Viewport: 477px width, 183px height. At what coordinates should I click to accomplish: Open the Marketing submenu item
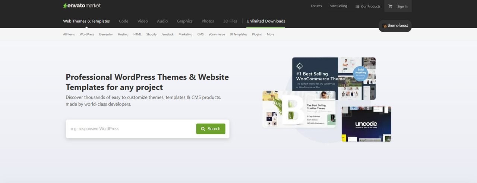coord(185,34)
